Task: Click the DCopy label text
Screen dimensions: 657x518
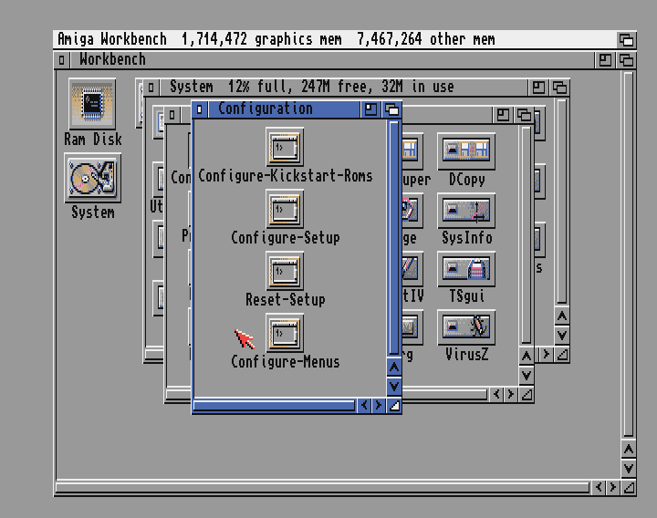Action: click(467, 180)
